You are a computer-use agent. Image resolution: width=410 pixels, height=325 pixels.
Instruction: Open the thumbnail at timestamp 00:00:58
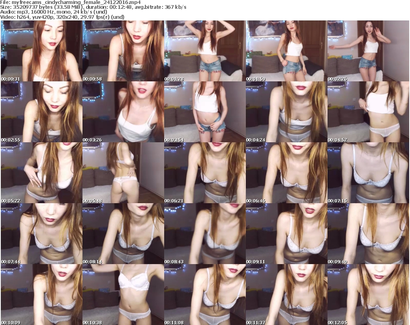(x=123, y=51)
